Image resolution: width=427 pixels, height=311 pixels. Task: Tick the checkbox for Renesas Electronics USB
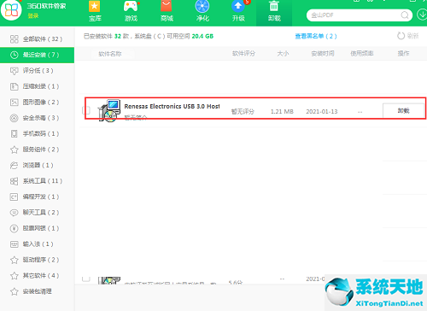coord(86,110)
